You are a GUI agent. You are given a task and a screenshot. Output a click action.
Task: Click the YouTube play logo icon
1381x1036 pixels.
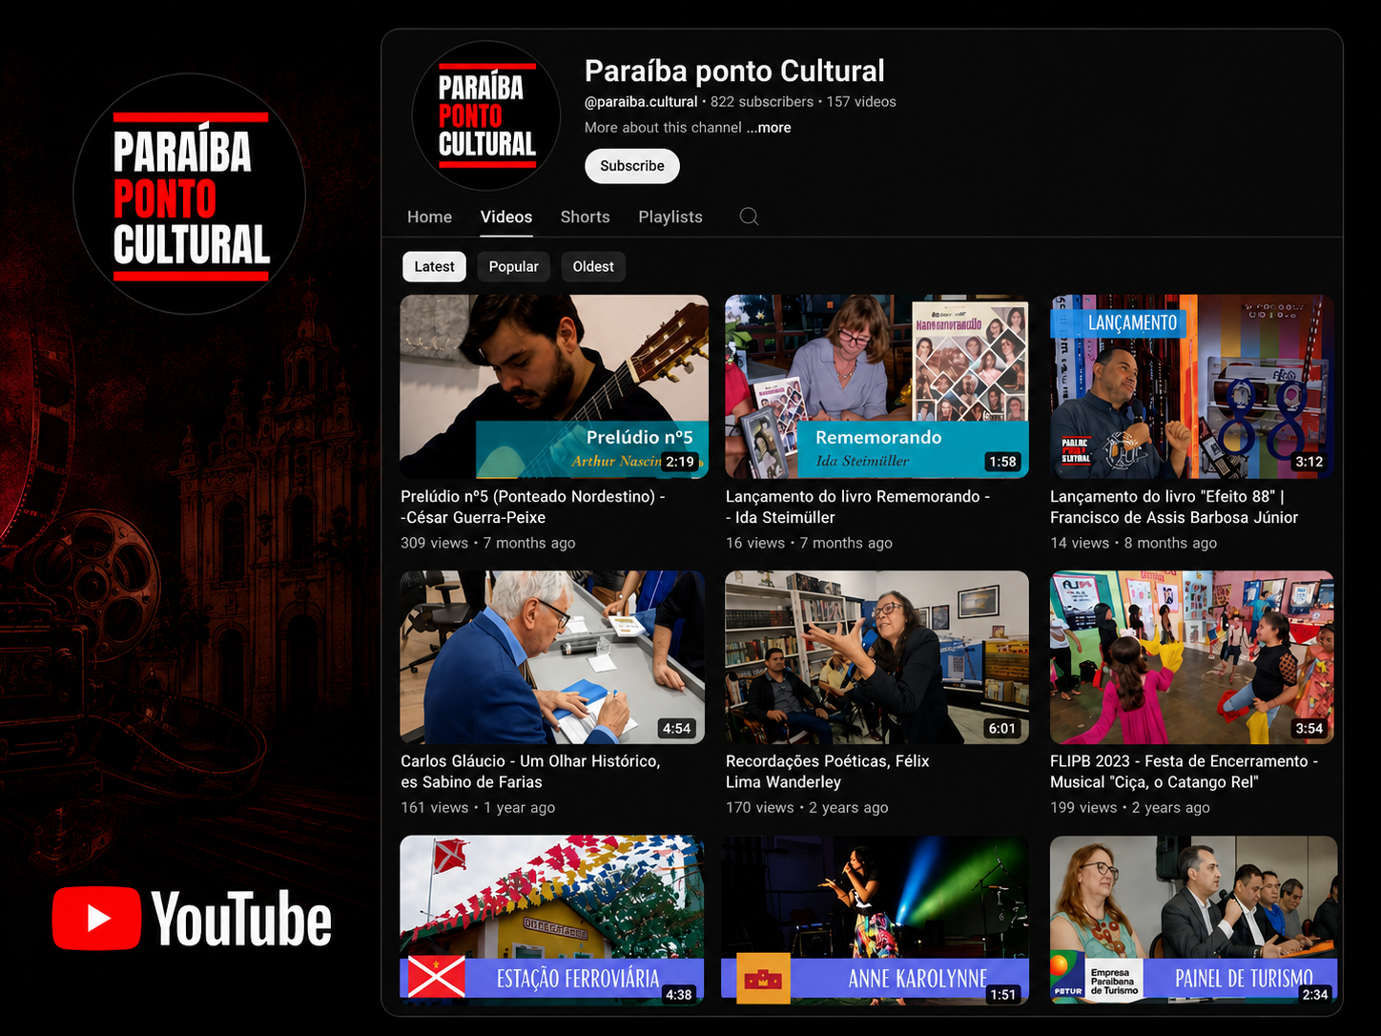coord(96,918)
